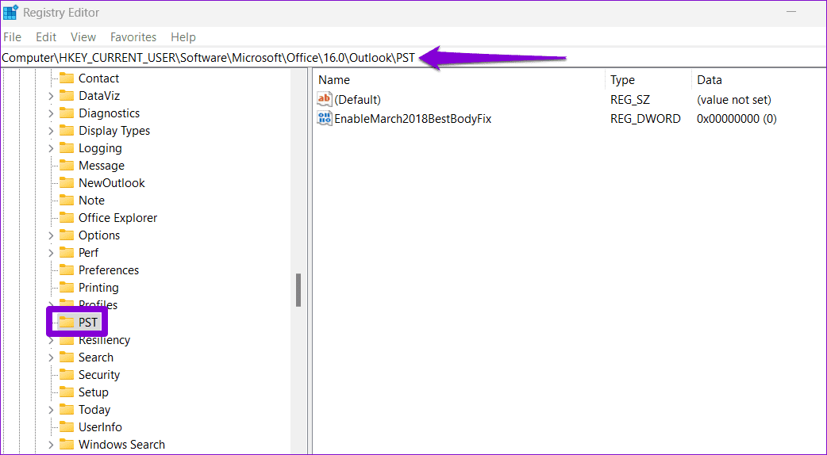The width and height of the screenshot is (827, 455).
Task: Select the NewOutlook tree label
Action: (111, 183)
